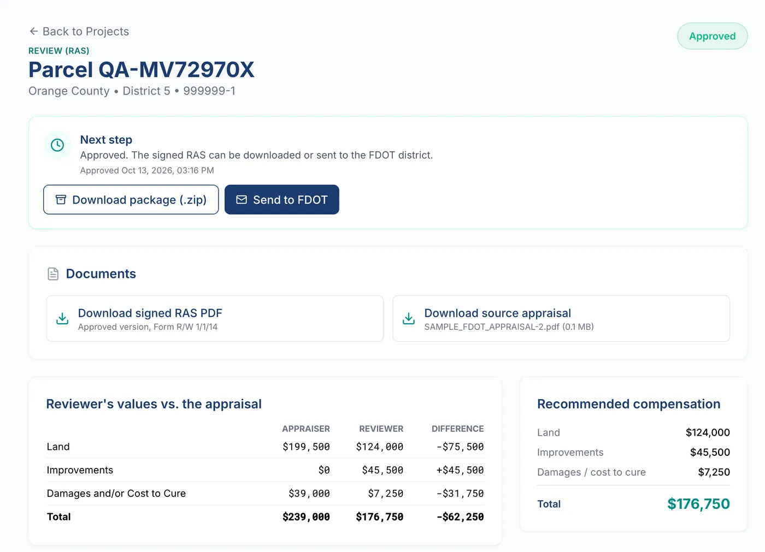This screenshot has height=552, width=765.
Task: Click the recommended Improvements amount $45,500
Action: [710, 452]
